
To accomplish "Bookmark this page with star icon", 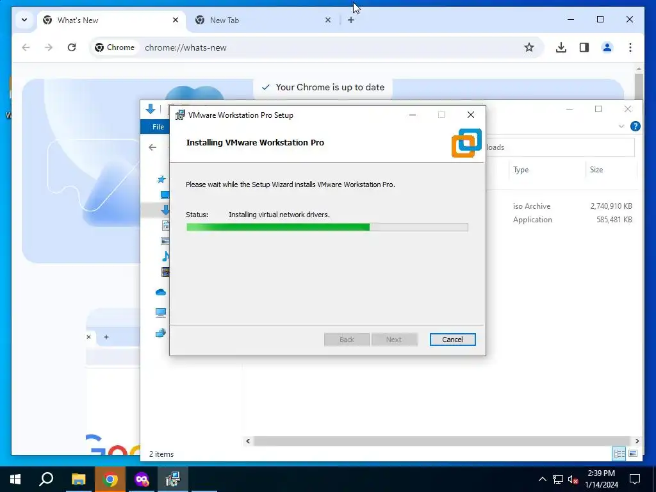I will click(529, 47).
